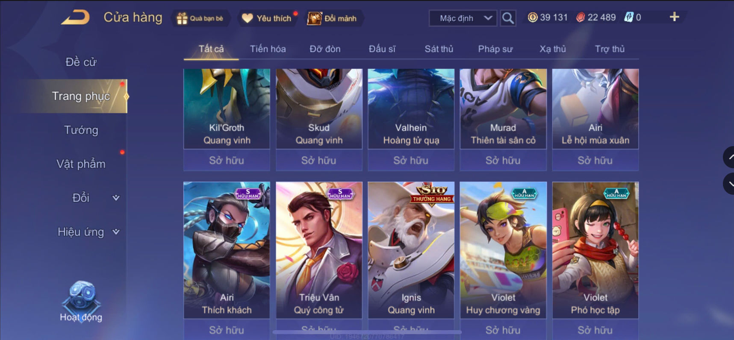The image size is (734, 340).
Task: Open the Quà bạn bè gift icon
Action: pyautogui.click(x=182, y=18)
